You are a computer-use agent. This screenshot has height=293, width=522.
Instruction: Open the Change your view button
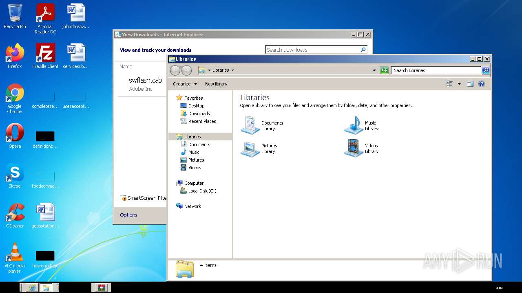pyautogui.click(x=449, y=84)
